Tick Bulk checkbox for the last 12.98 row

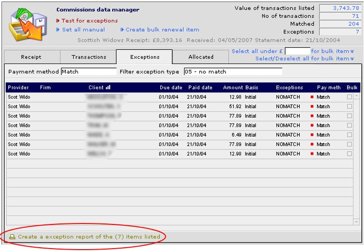point(349,154)
